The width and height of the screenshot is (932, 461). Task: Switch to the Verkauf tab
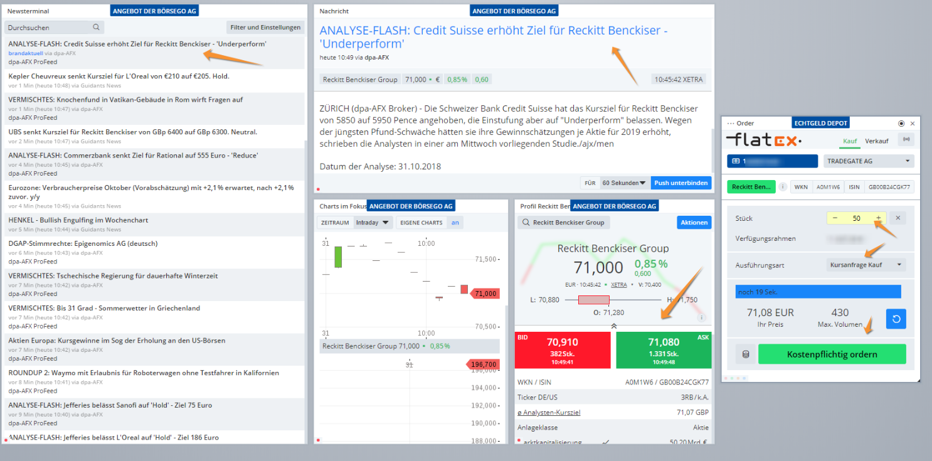click(877, 141)
